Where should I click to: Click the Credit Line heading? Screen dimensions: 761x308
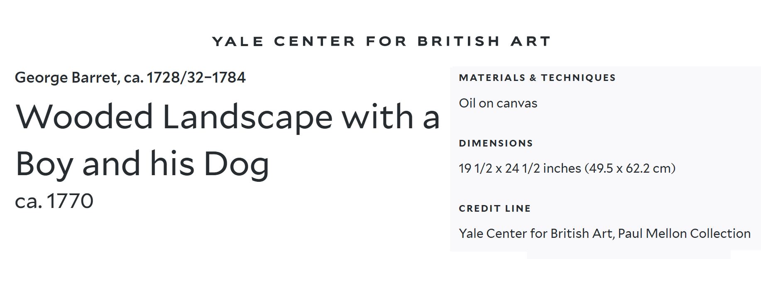(x=494, y=209)
